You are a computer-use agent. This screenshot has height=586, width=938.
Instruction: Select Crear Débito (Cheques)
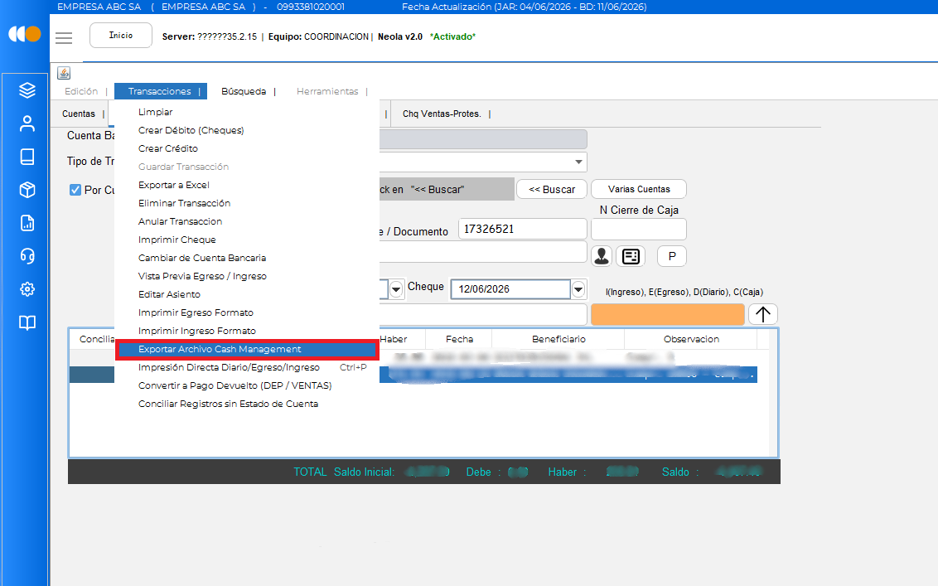coord(246,130)
